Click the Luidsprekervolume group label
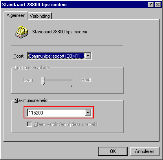Screen dimensions: 163x160 32,67
